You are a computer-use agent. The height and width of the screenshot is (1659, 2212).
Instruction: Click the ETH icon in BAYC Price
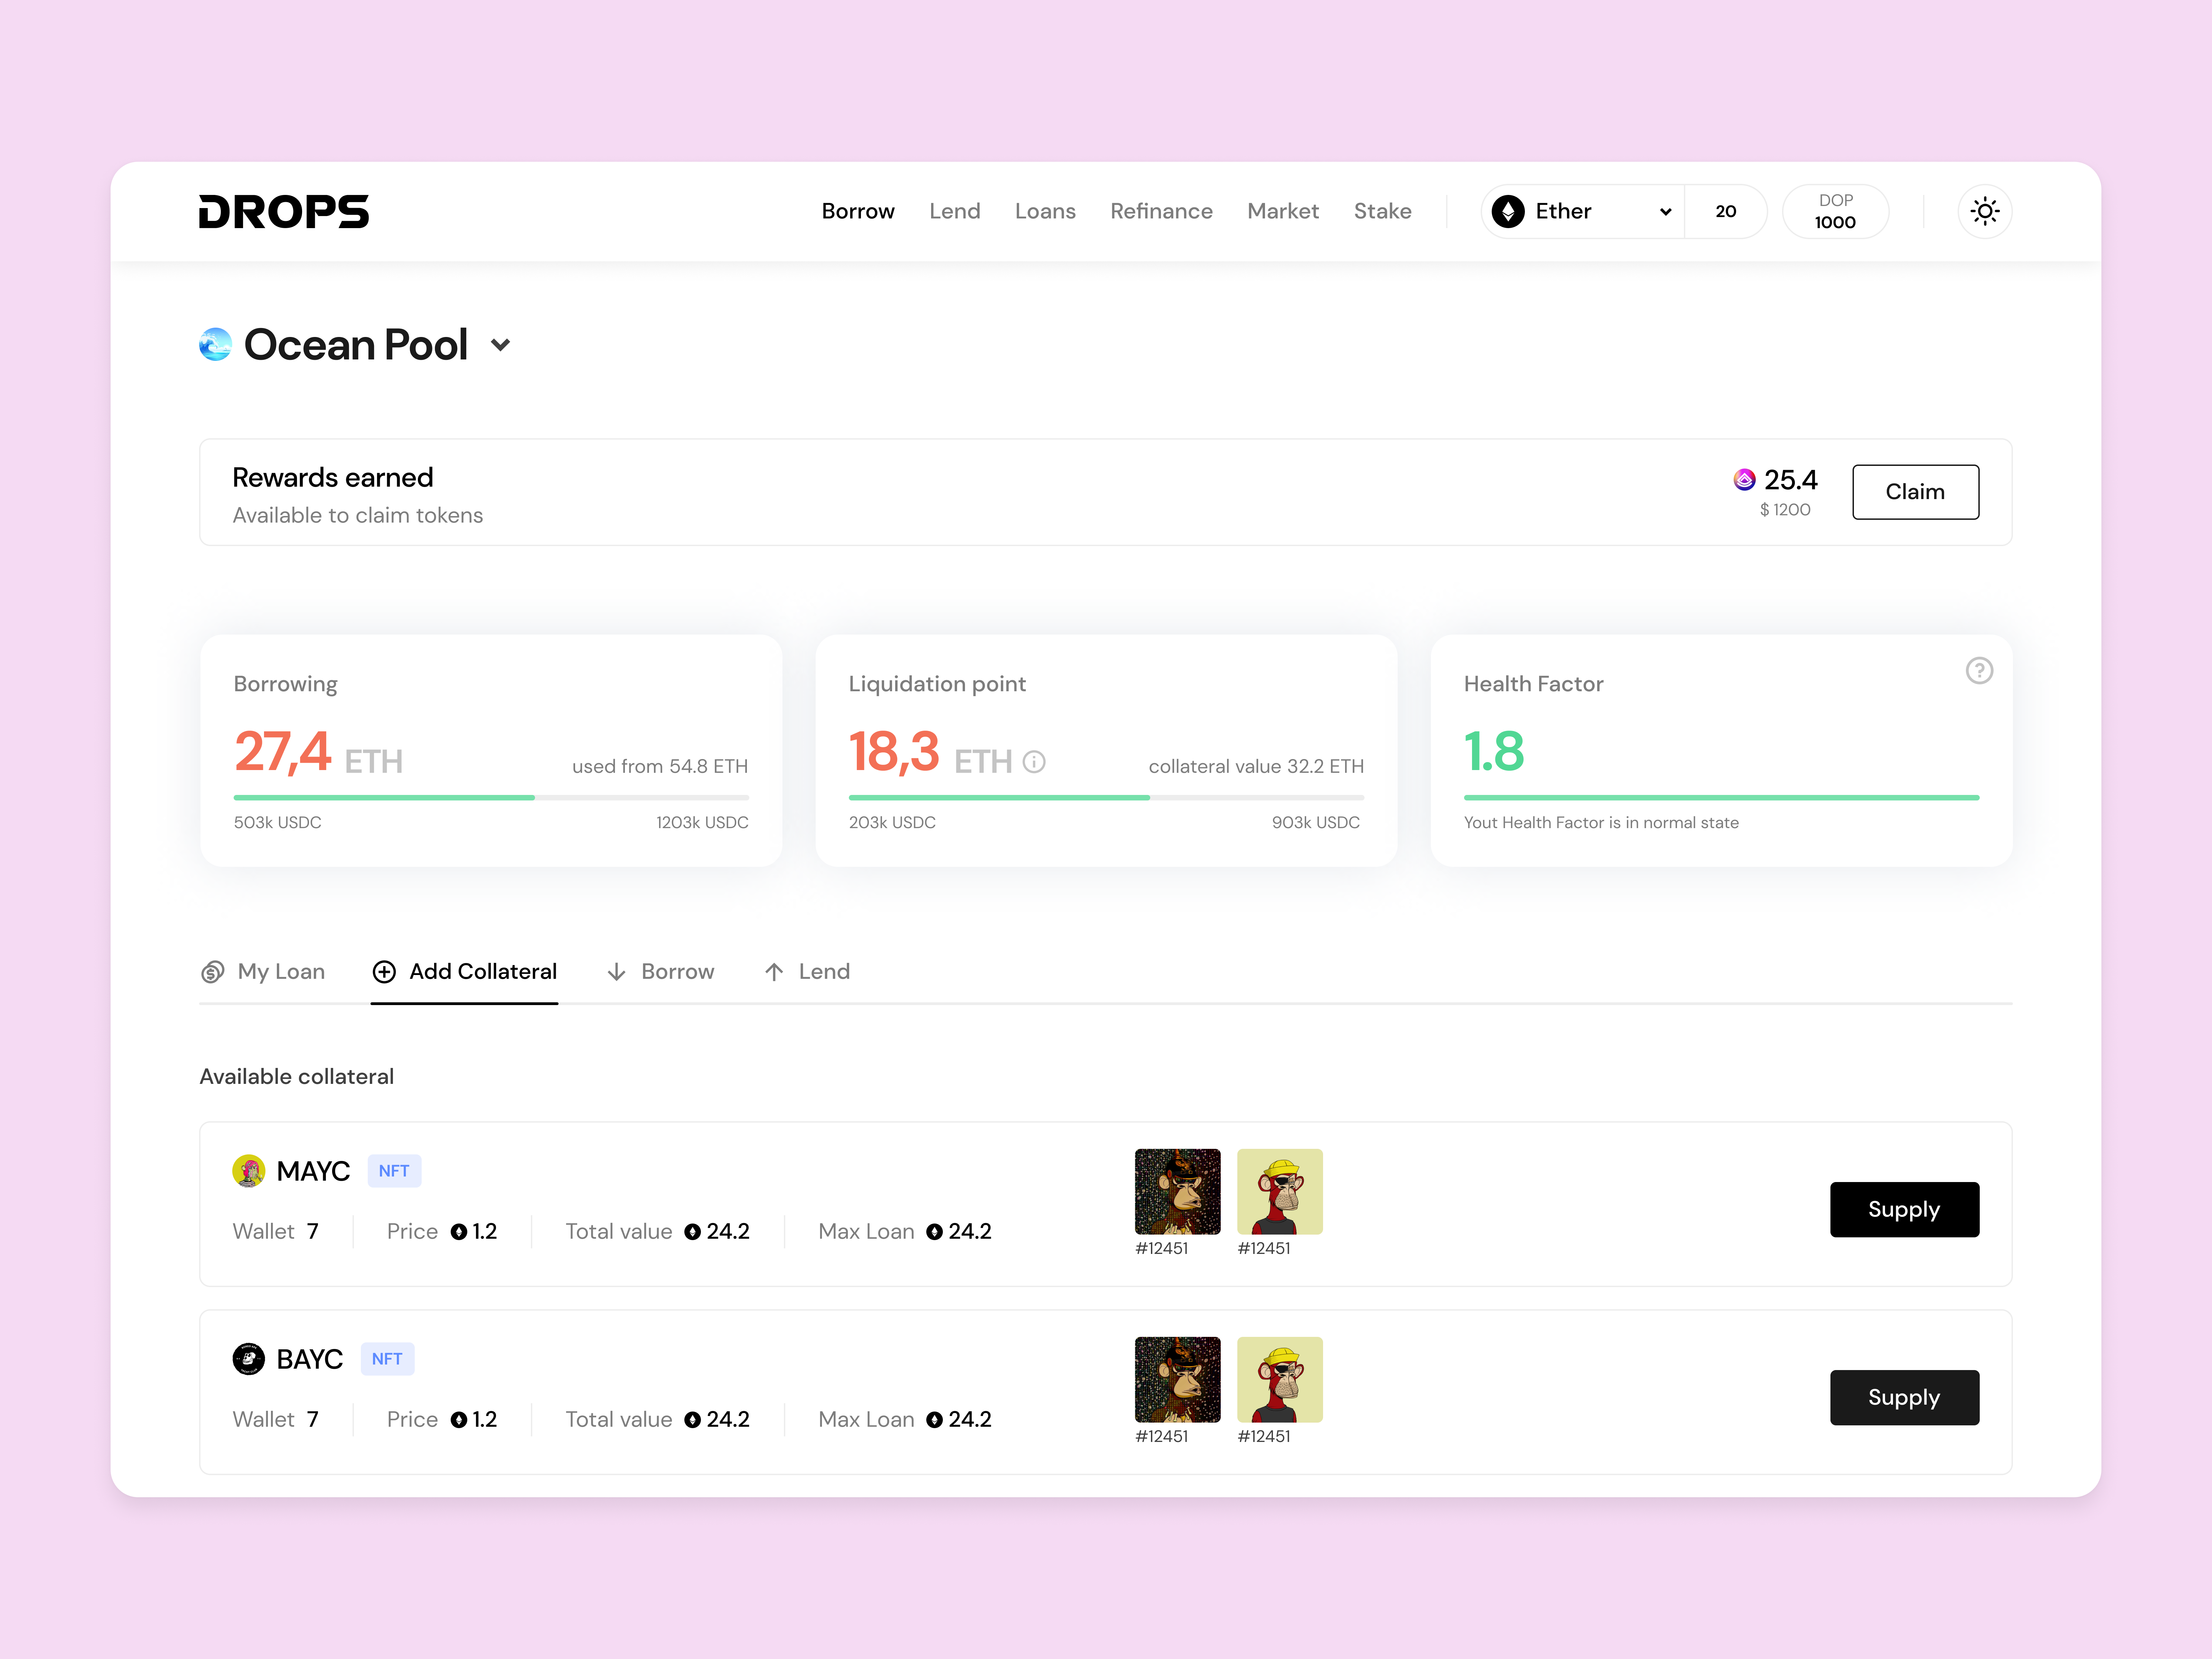[x=459, y=1420]
